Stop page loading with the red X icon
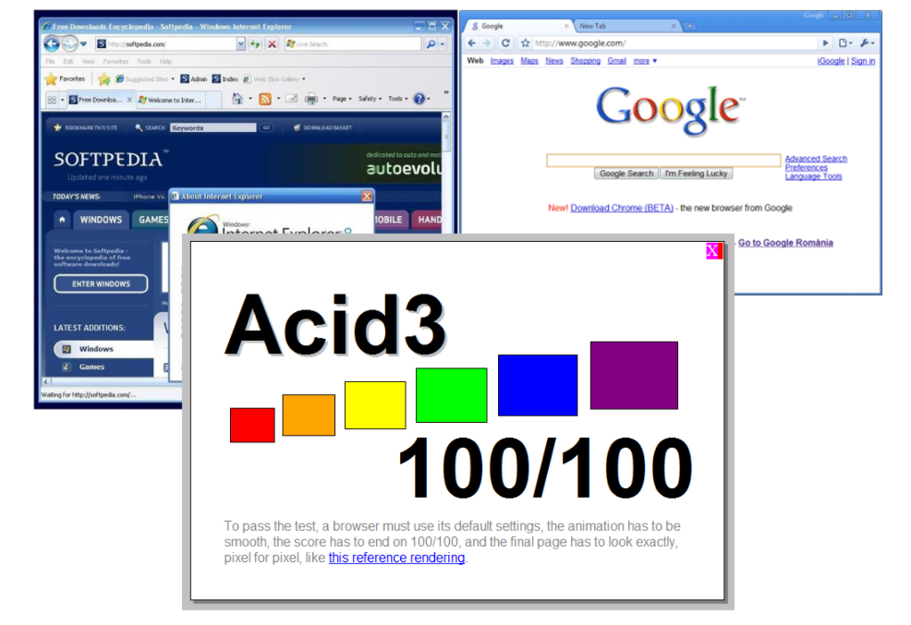The width and height of the screenshot is (911, 625). [x=271, y=44]
